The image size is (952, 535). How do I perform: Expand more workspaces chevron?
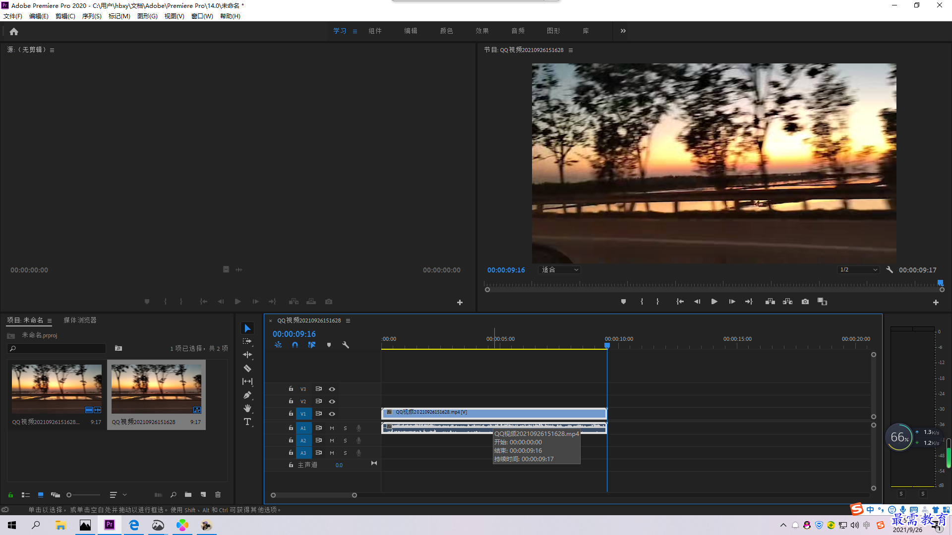point(623,31)
